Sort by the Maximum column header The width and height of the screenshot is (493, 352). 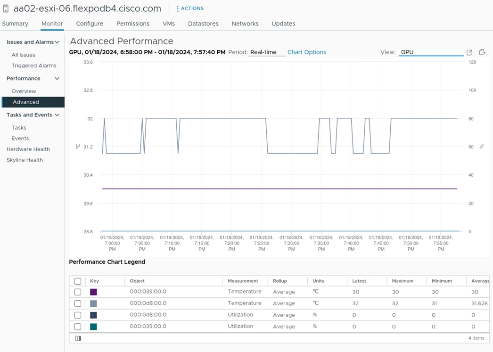click(x=403, y=281)
